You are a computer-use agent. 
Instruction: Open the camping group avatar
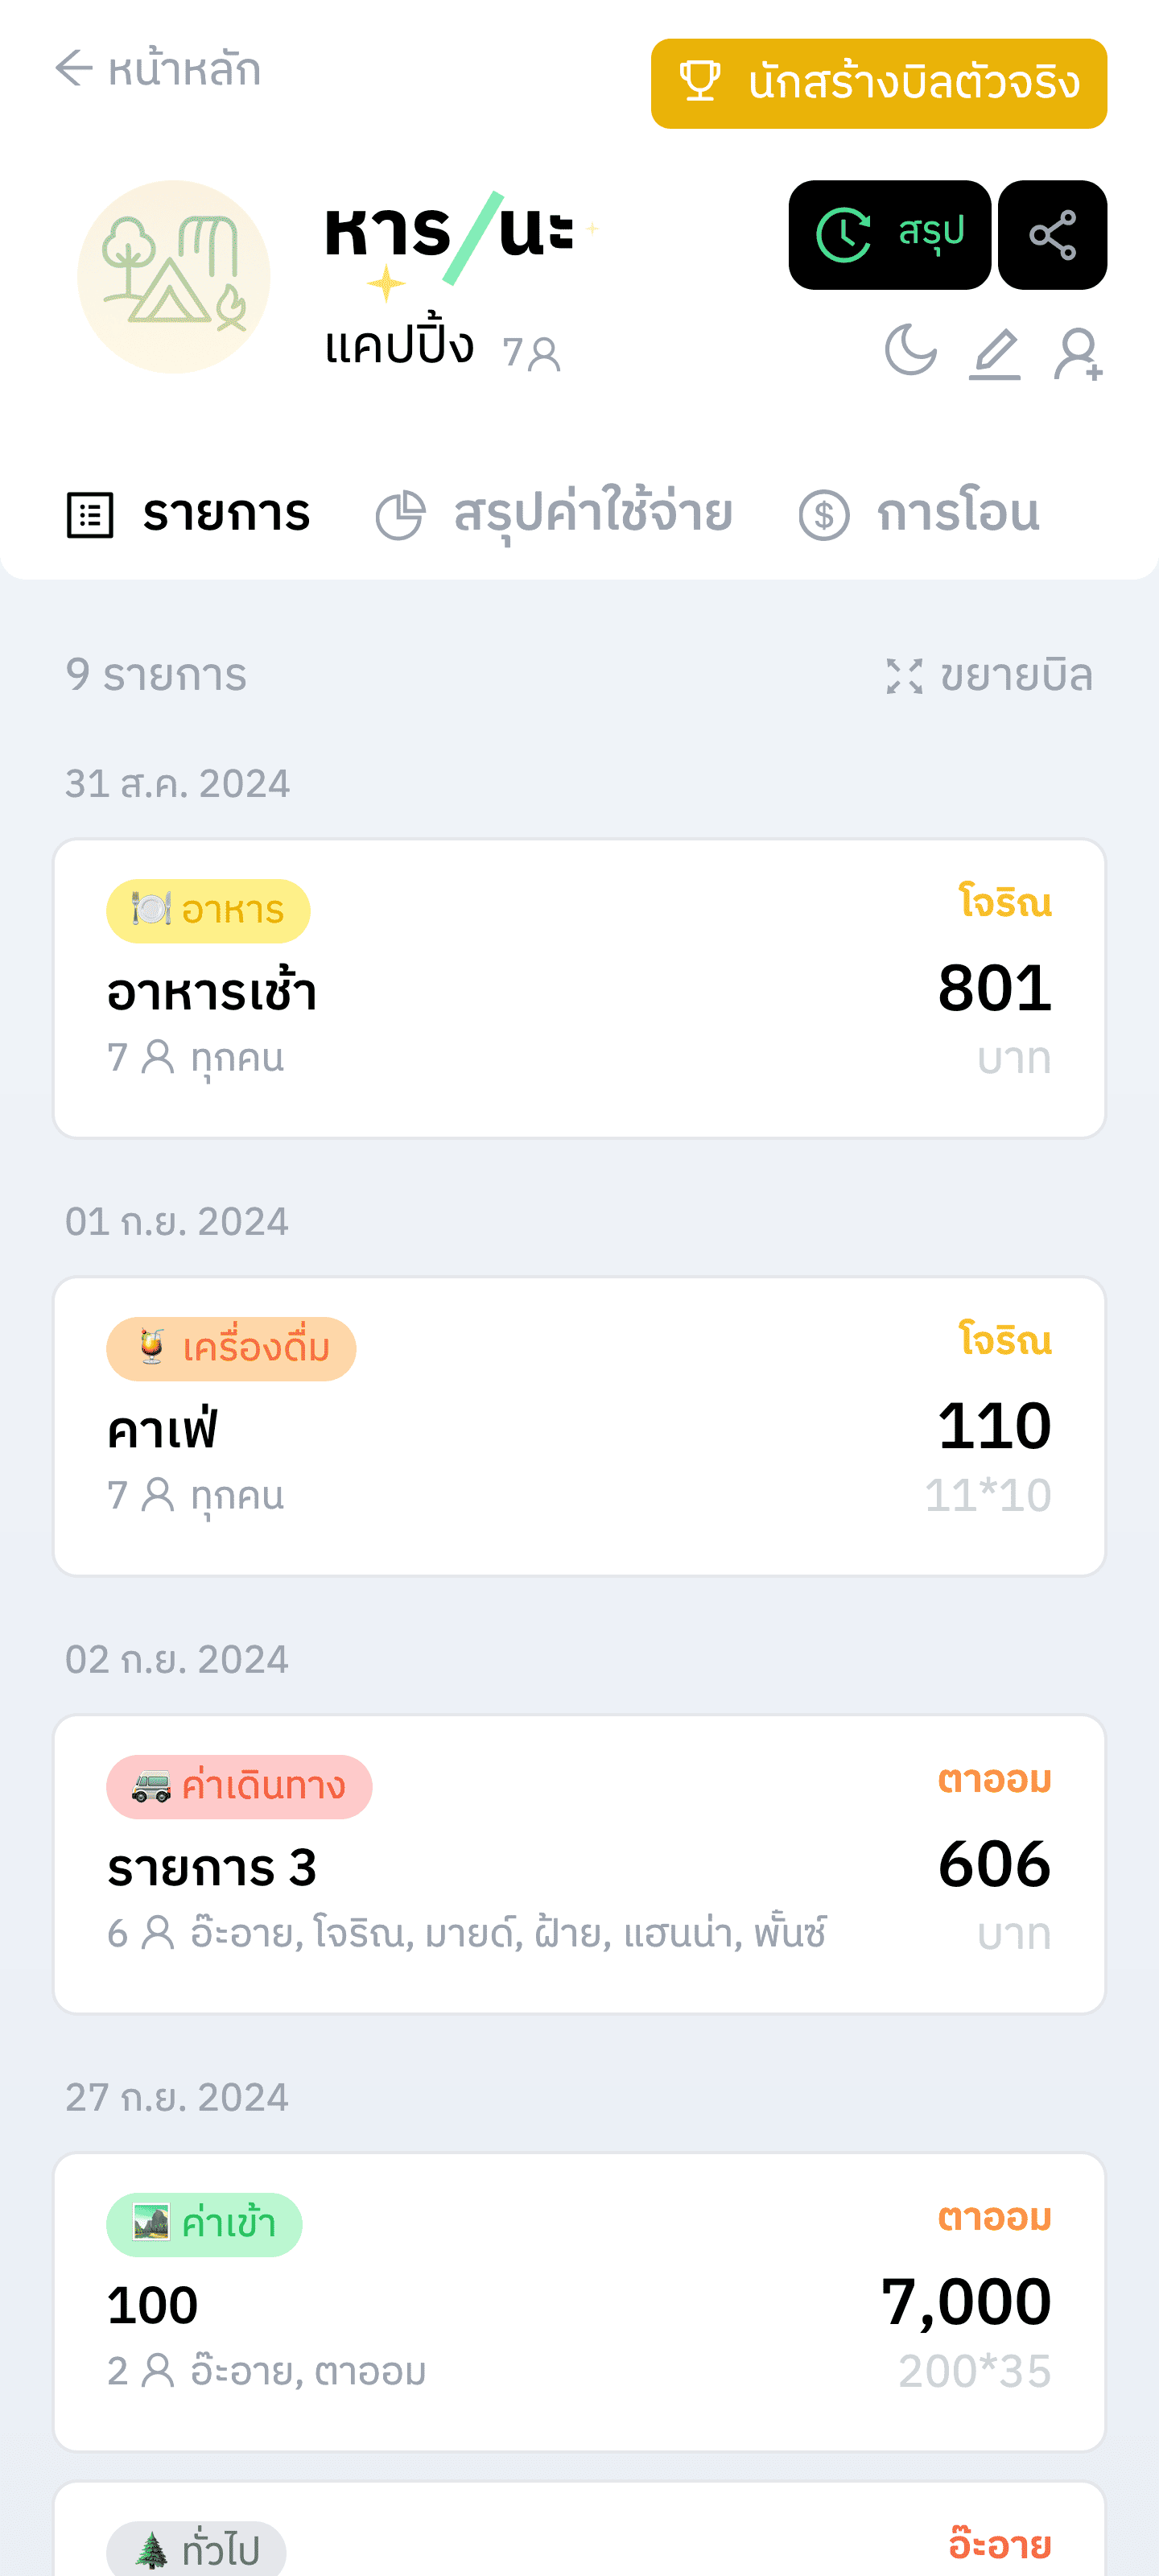click(174, 277)
